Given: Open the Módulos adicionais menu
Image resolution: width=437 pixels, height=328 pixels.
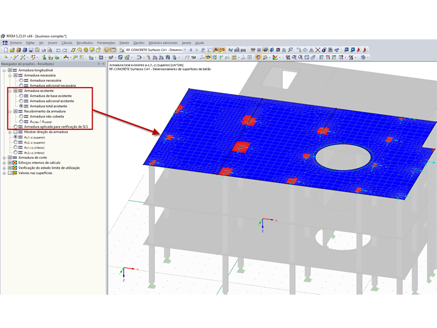Looking at the screenshot, I should point(163,43).
